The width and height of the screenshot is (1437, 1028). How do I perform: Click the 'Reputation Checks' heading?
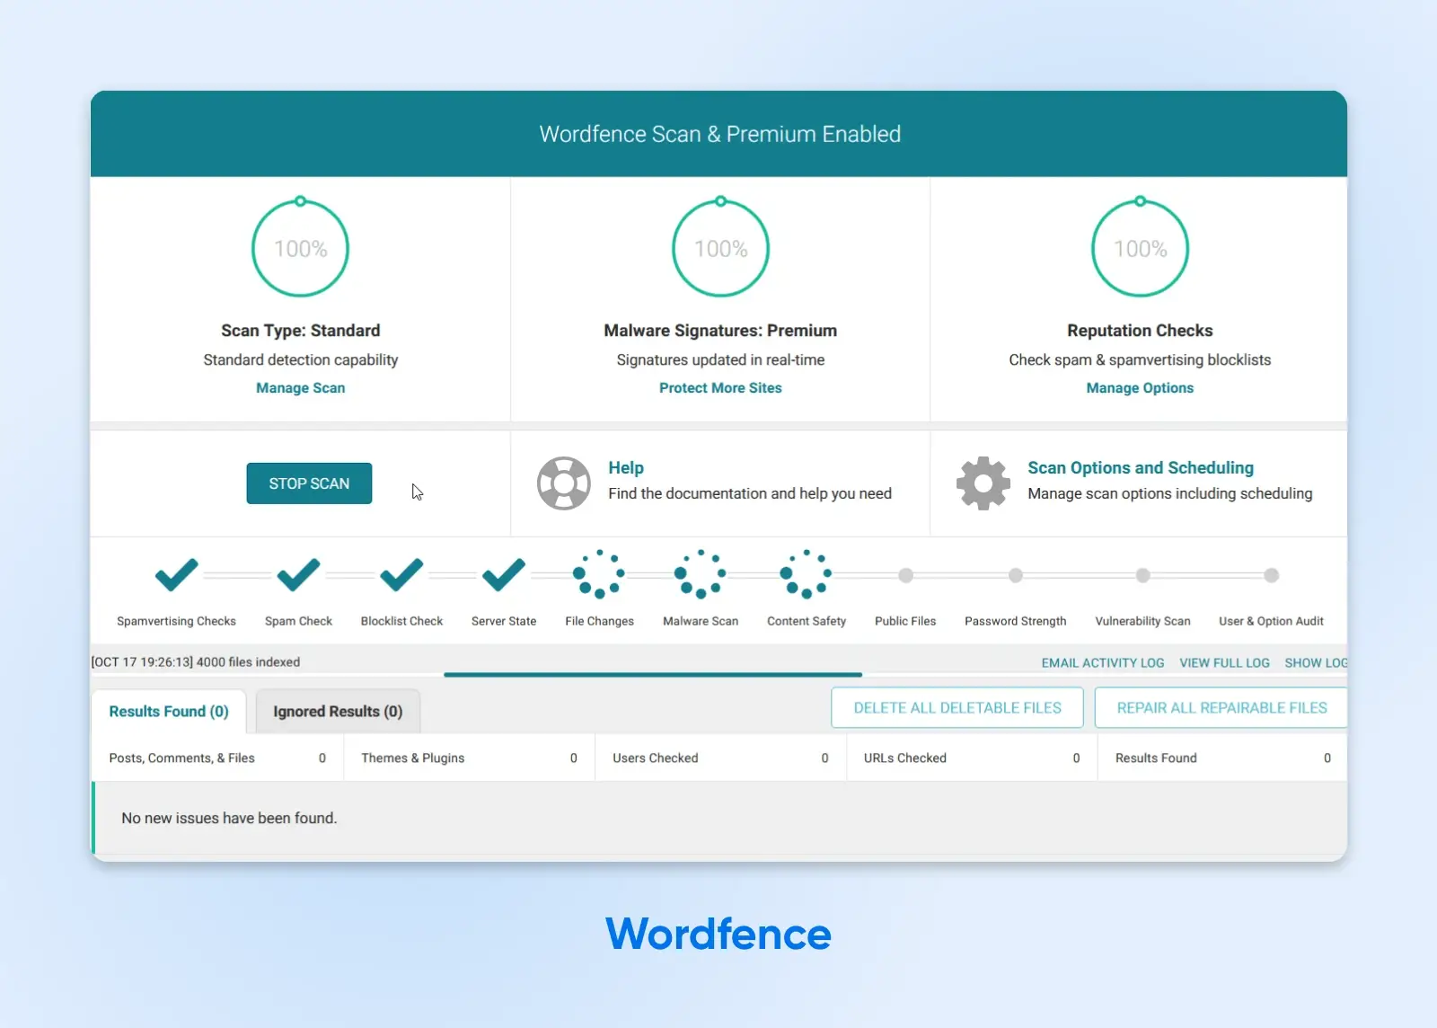1140,331
